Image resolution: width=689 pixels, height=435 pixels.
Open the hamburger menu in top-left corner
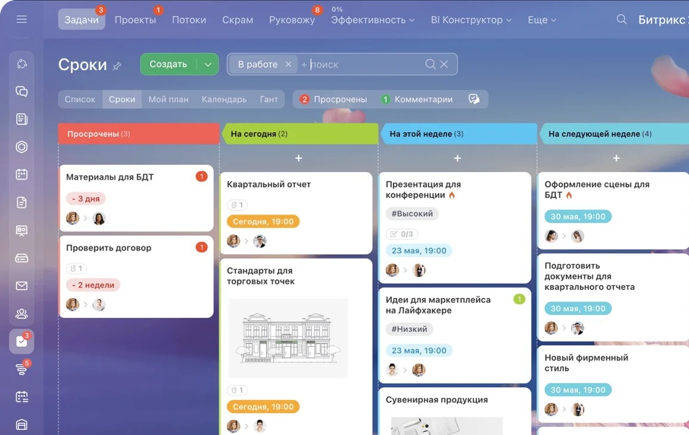pos(21,20)
